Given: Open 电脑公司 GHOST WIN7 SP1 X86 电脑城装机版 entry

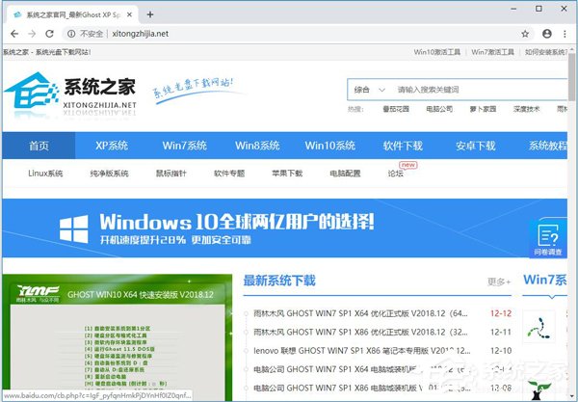Looking at the screenshot, I should (361, 388).
